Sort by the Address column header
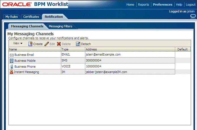The height and width of the screenshot is (130, 197). tap(130, 49)
